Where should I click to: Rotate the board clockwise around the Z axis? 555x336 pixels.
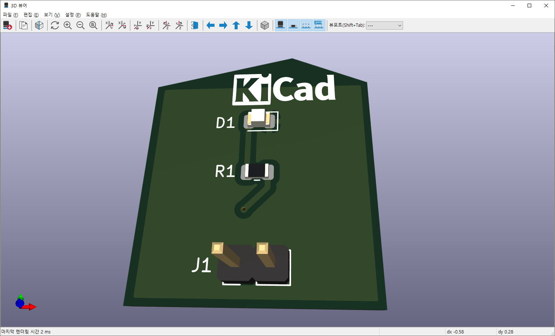(x=166, y=25)
